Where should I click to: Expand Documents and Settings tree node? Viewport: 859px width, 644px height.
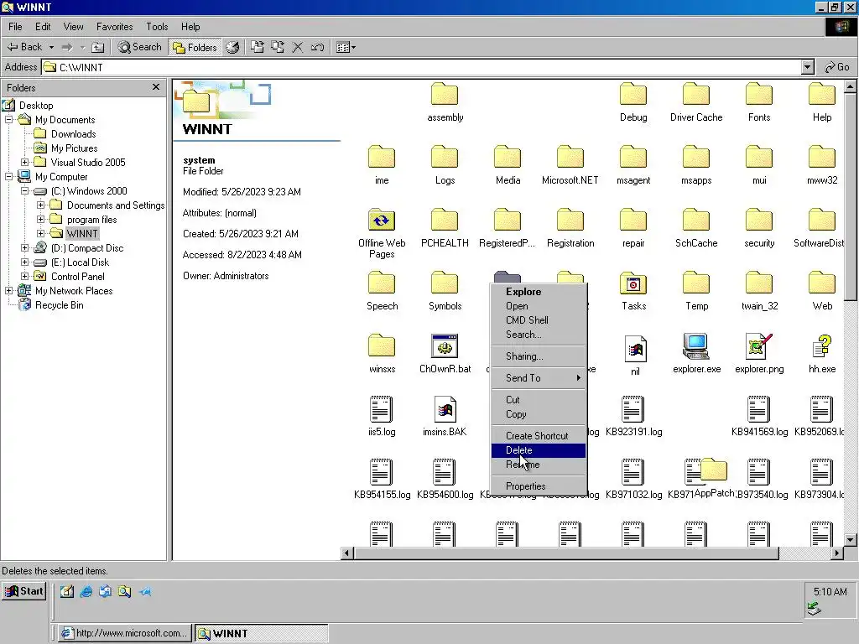pos(40,205)
